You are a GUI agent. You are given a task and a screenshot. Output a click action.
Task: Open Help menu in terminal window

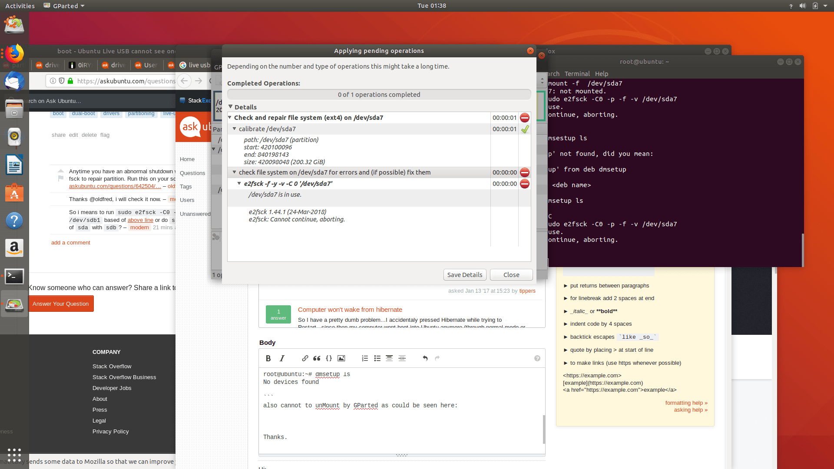point(602,73)
